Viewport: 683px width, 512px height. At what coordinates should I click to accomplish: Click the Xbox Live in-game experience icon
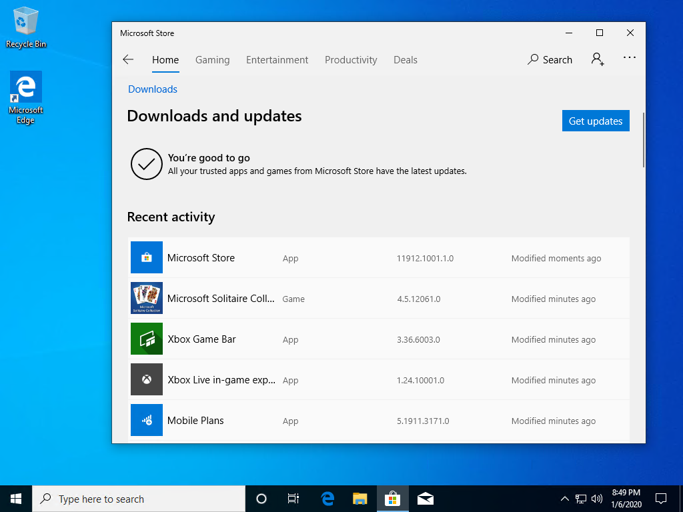[147, 379]
